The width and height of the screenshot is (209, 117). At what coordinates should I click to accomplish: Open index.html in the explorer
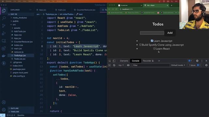(18, 66)
